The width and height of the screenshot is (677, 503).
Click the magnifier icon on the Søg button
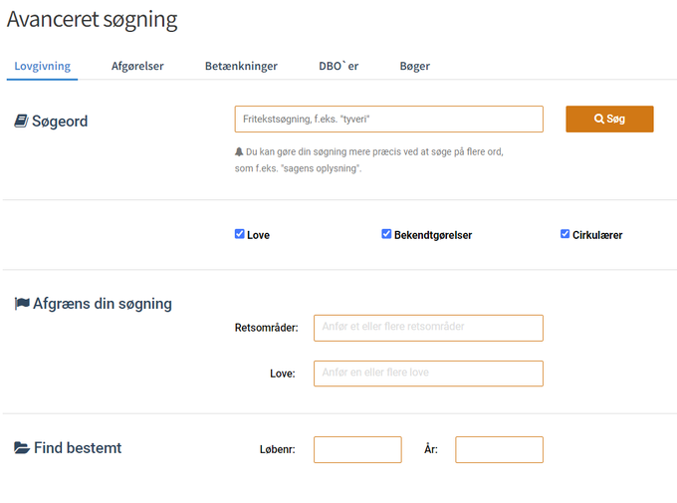pos(599,119)
